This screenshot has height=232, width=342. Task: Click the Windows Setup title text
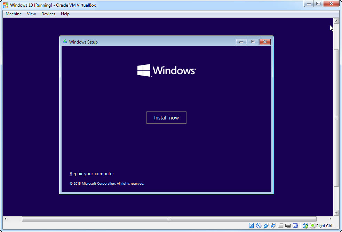click(83, 42)
